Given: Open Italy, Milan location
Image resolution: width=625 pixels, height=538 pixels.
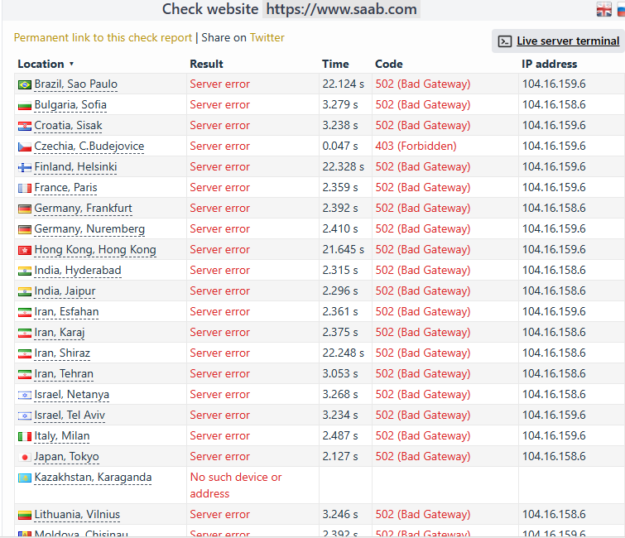Looking at the screenshot, I should pos(62,436).
